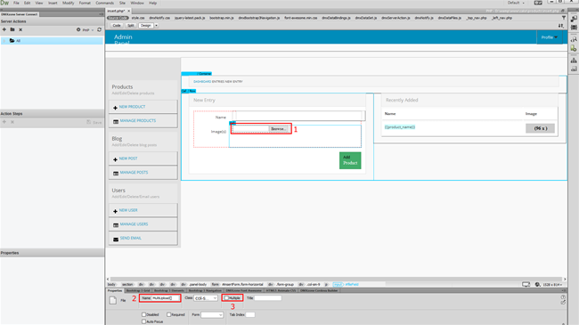
Task: Click the plus icon beside NEW PRODUCT
Action: (x=115, y=108)
